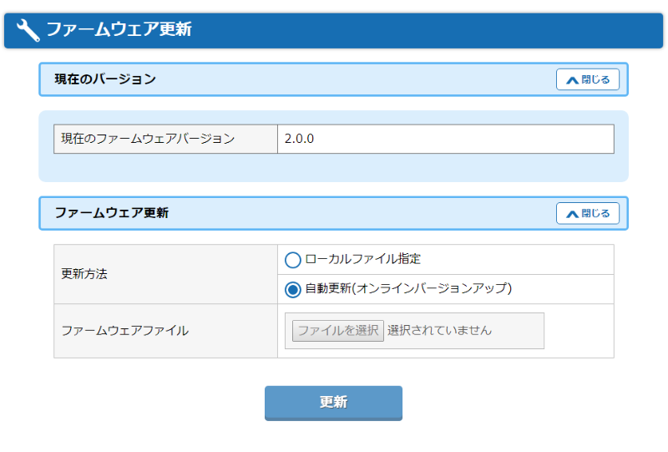Click the empty area of file input box
This screenshot has width=668, height=452.
click(x=518, y=331)
